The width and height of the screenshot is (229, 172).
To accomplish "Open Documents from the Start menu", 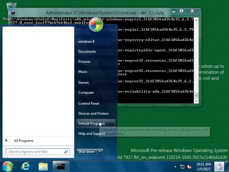I will point(87,52).
